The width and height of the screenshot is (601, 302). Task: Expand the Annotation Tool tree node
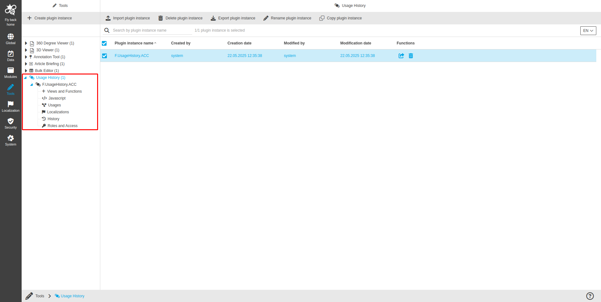pyautogui.click(x=26, y=57)
